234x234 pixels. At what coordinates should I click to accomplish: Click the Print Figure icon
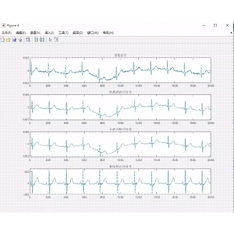pos(20,40)
